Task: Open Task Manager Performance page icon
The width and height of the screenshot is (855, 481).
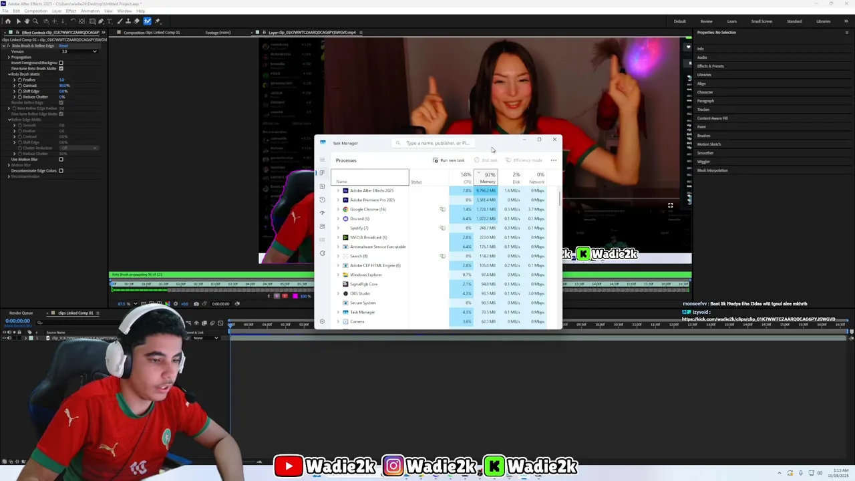Action: [x=322, y=186]
